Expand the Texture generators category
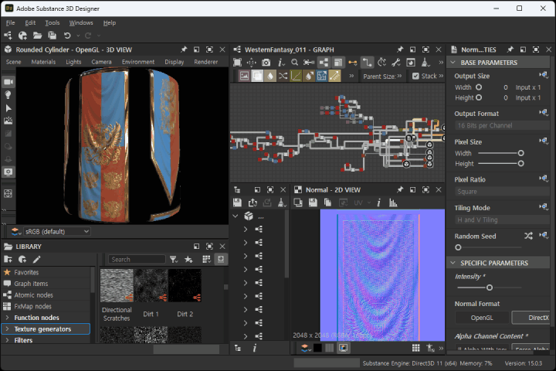The width and height of the screenshot is (556, 371). click(x=7, y=328)
